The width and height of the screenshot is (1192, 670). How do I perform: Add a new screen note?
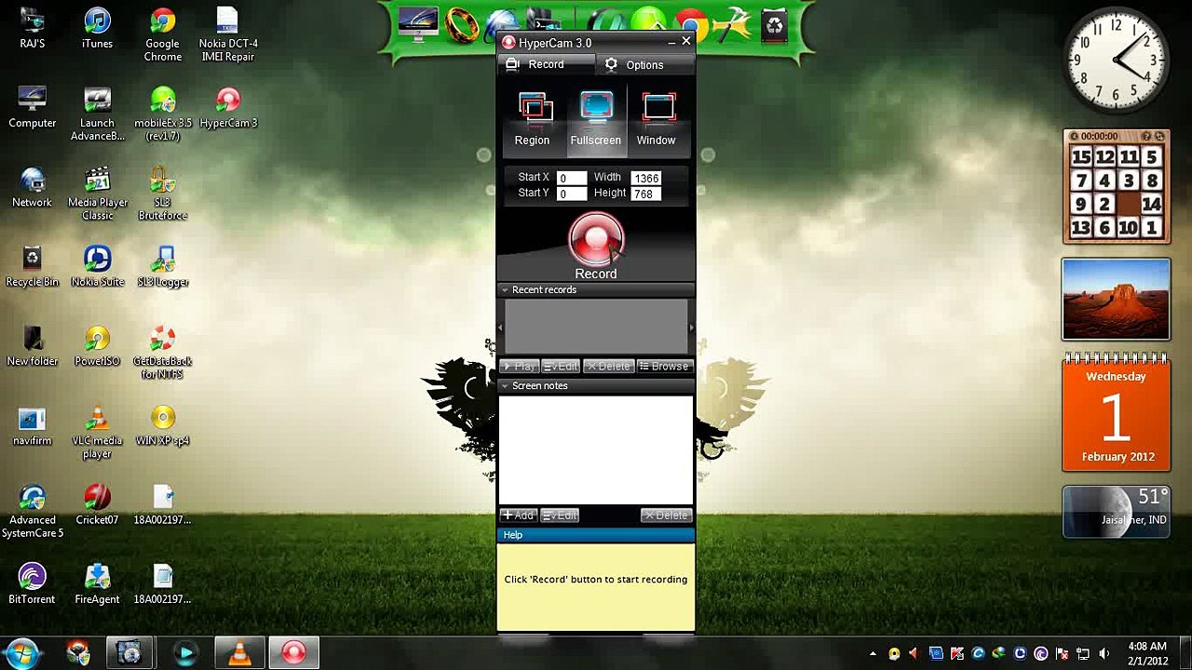519,516
